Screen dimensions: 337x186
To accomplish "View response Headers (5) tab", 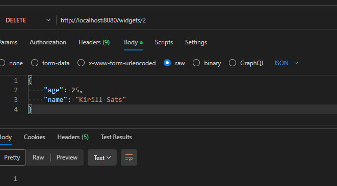I will click(73, 137).
